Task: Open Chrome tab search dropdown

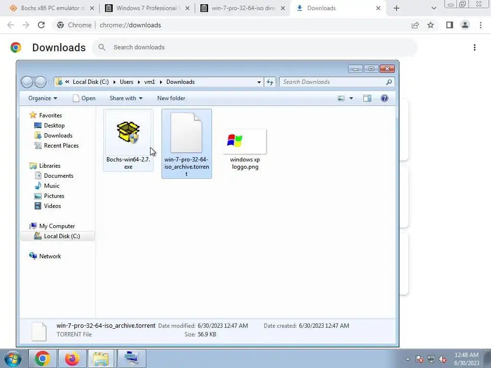Action: (433, 8)
